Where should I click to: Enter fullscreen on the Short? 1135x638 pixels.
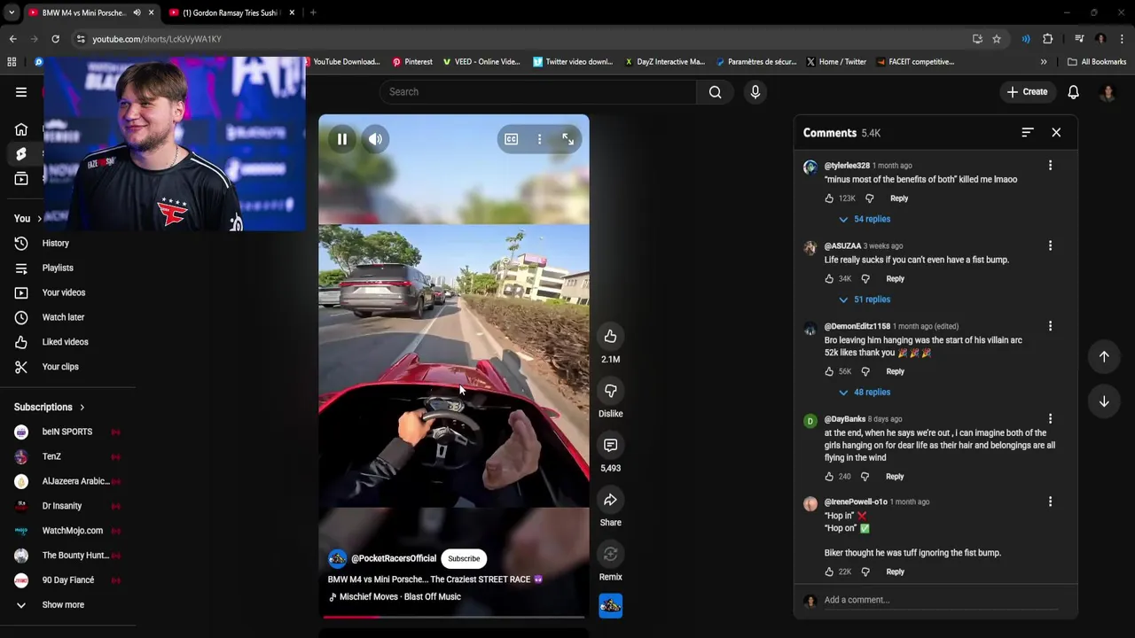click(x=567, y=139)
